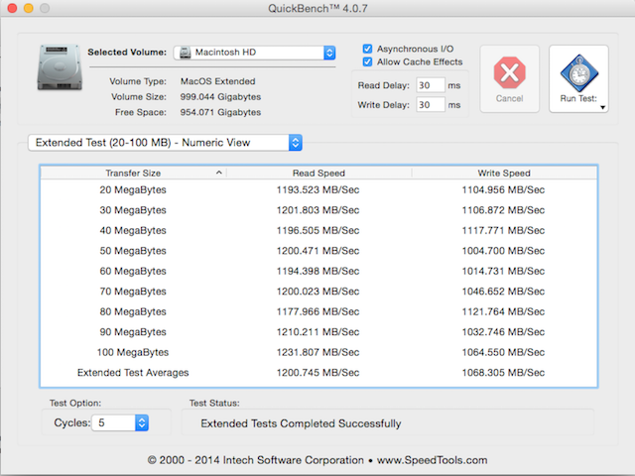Viewport: 635px width, 476px height.
Task: Select the Extended Test Averages row label
Action: [x=133, y=373]
